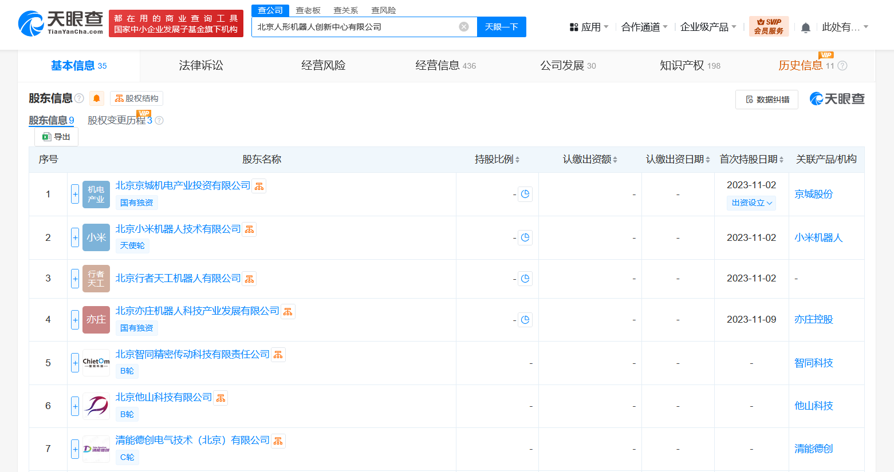Click pie chart icon in row 1
The image size is (894, 472).
point(525,194)
